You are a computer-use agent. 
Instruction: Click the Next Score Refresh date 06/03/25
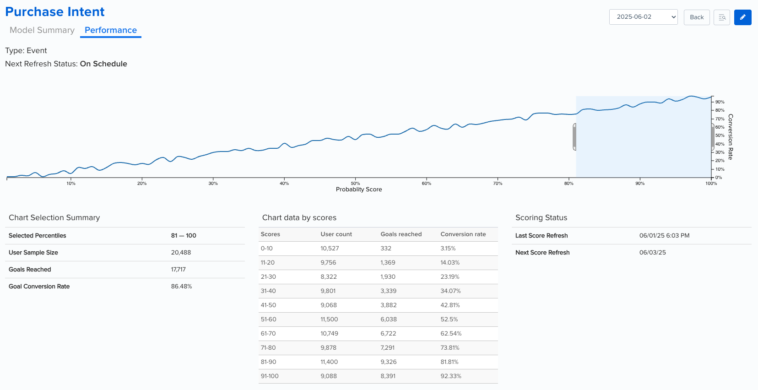click(x=653, y=253)
